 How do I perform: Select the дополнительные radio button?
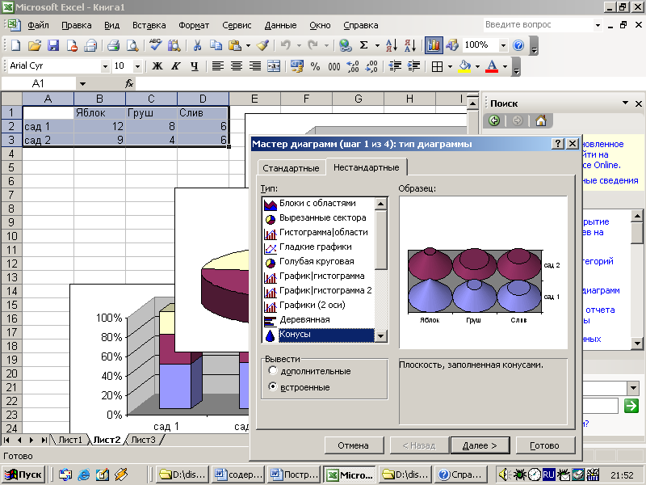pos(272,370)
